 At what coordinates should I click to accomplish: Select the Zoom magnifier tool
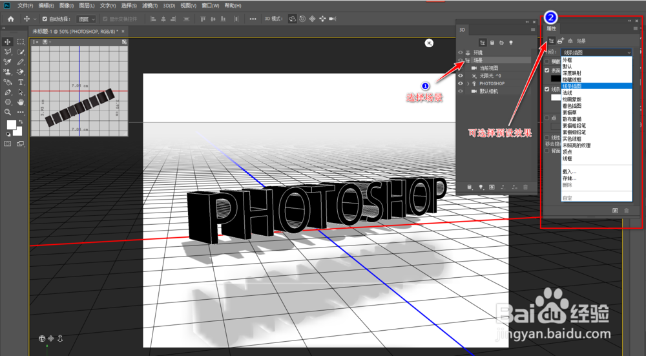tap(7, 112)
